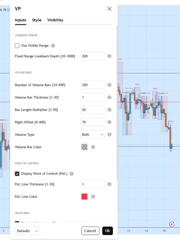Image resolution: width=180 pixels, height=240 pixels.
Task: Select the Inputs tab
Action: click(20, 20)
